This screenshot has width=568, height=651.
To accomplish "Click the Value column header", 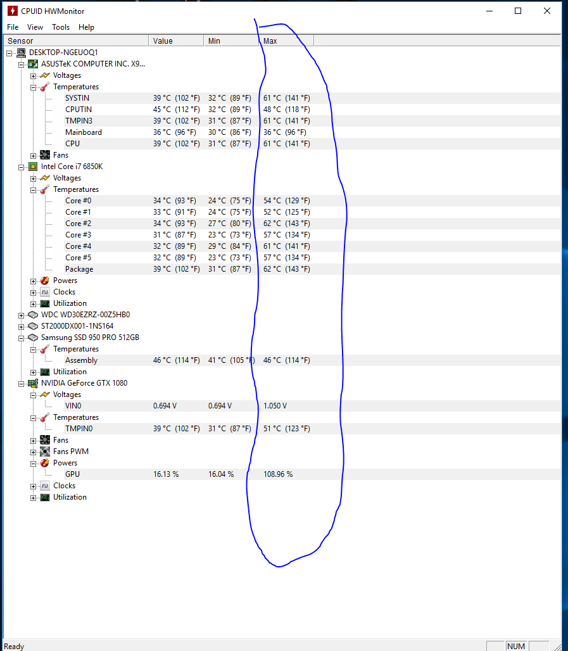I will (x=176, y=41).
